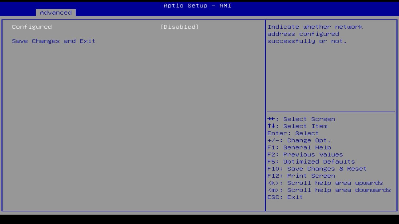The height and width of the screenshot is (224, 399).
Task: Switch to the Advanced tab
Action: (x=55, y=12)
